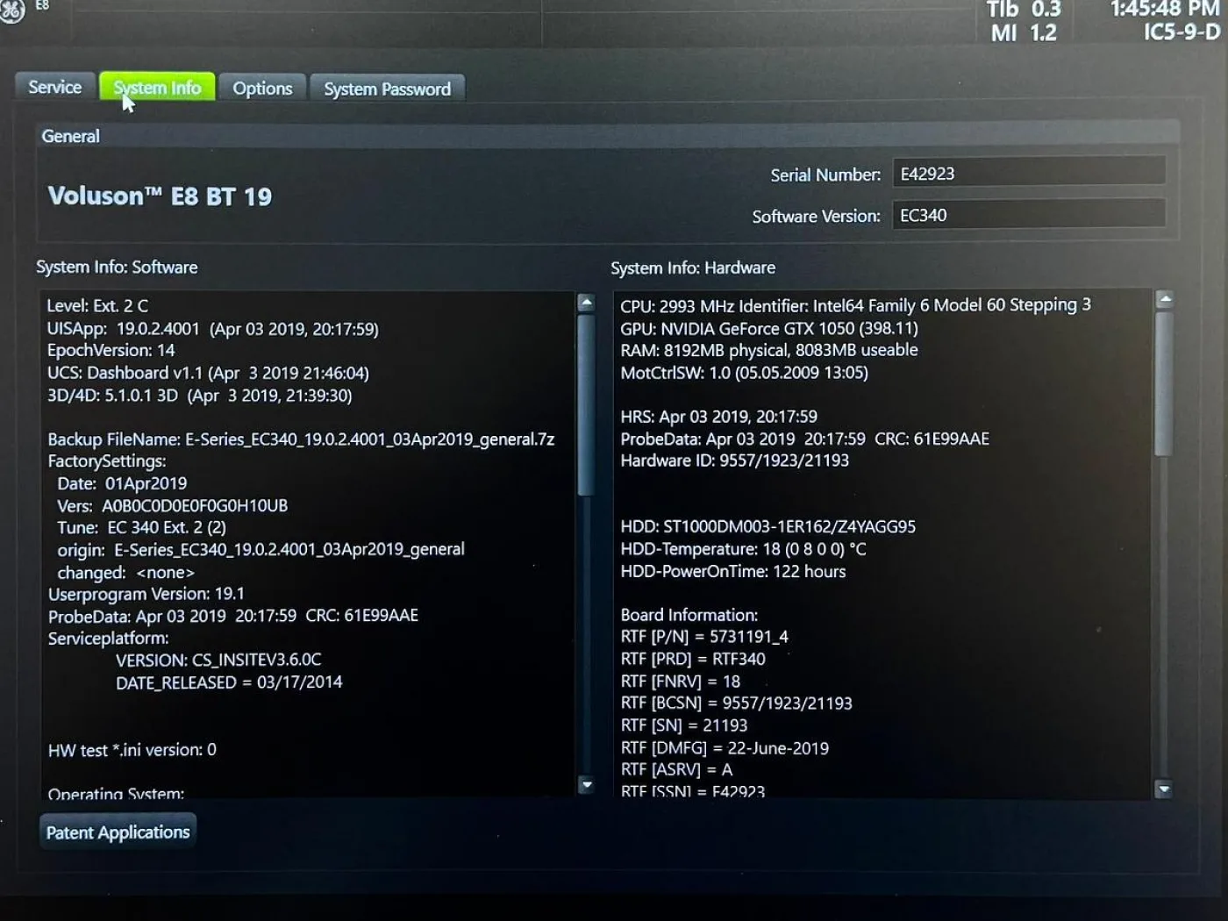Click the hardware panel scroll-up arrow

point(1165,299)
